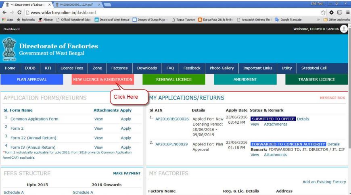Open the Factories menu item
This screenshot has height=195, width=351.
pos(119,68)
